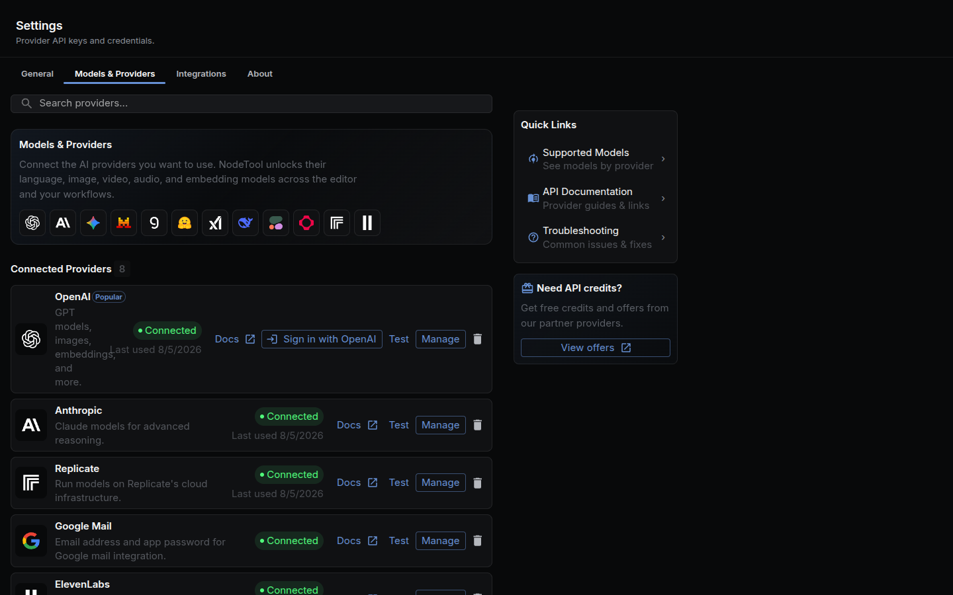This screenshot has height=595, width=953.
Task: Open Docs link for OpenAI
Action: click(x=235, y=339)
